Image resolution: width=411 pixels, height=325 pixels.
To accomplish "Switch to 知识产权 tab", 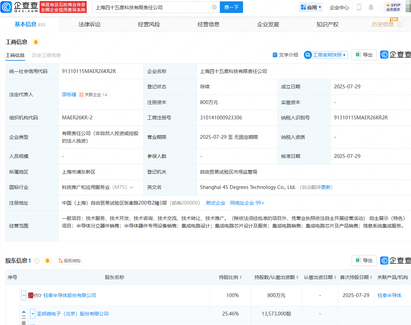I will (327, 24).
